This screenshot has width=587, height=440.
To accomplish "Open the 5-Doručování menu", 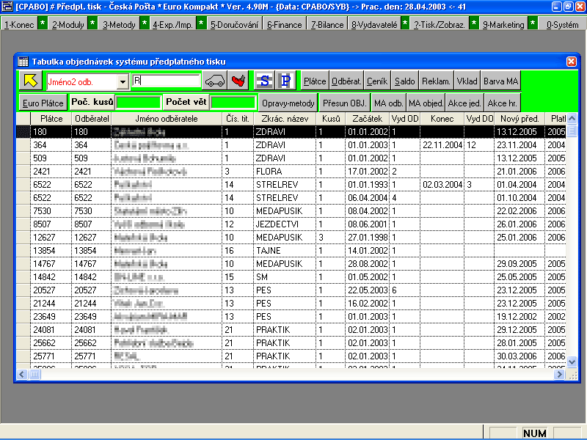I will pyautogui.click(x=234, y=24).
